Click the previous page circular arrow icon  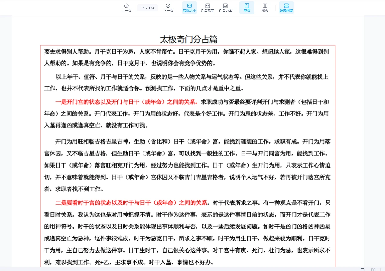(126, 6)
